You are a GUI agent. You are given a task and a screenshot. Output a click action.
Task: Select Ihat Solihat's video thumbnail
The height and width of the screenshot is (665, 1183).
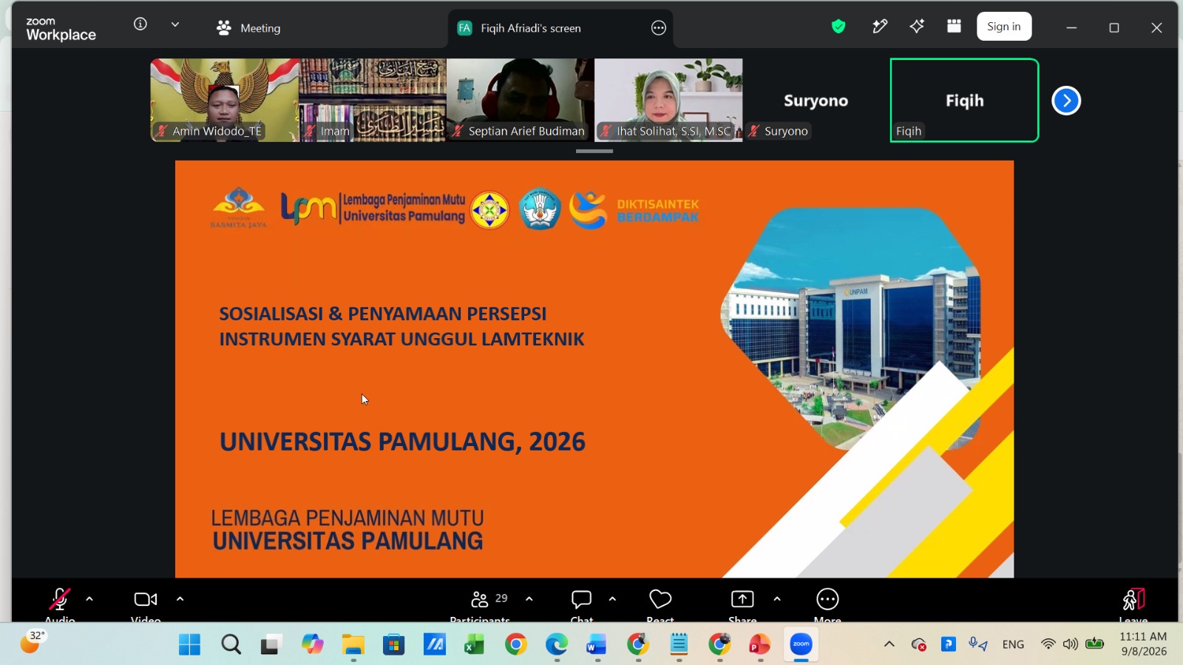[668, 100]
